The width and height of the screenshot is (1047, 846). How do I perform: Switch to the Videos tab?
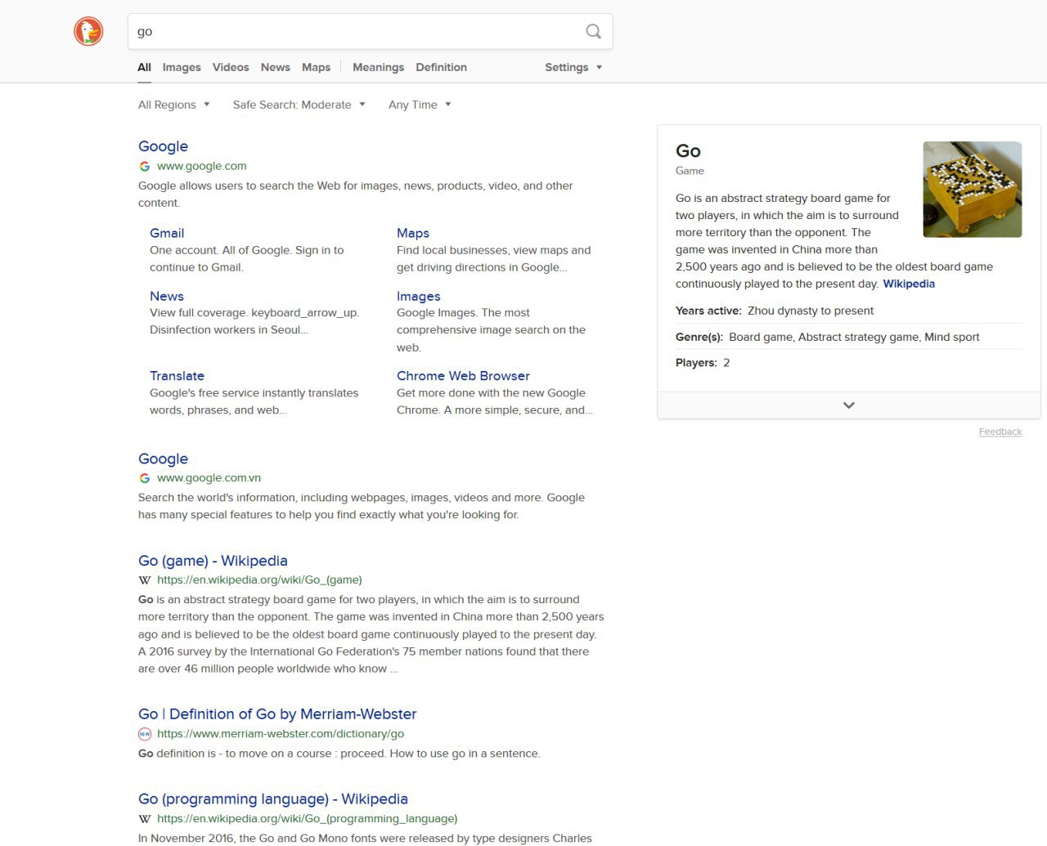[231, 67]
